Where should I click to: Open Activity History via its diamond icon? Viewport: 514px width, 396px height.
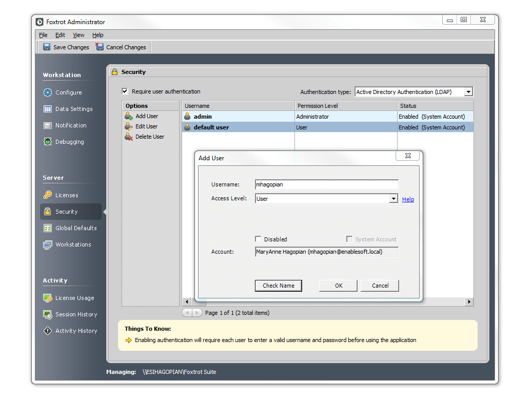pos(48,331)
